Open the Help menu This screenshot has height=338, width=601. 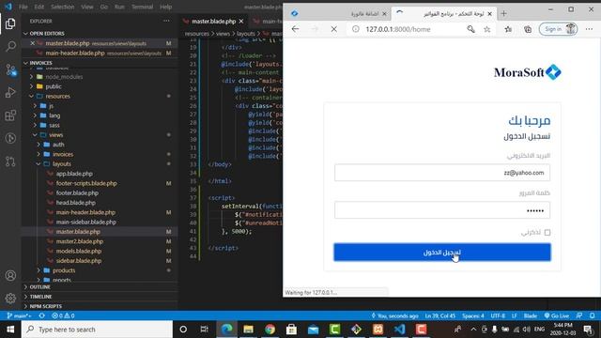click(165, 7)
